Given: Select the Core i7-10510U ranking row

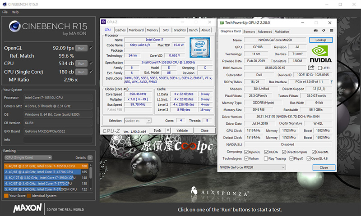Looking at the screenshot, I should [x=46, y=166].
